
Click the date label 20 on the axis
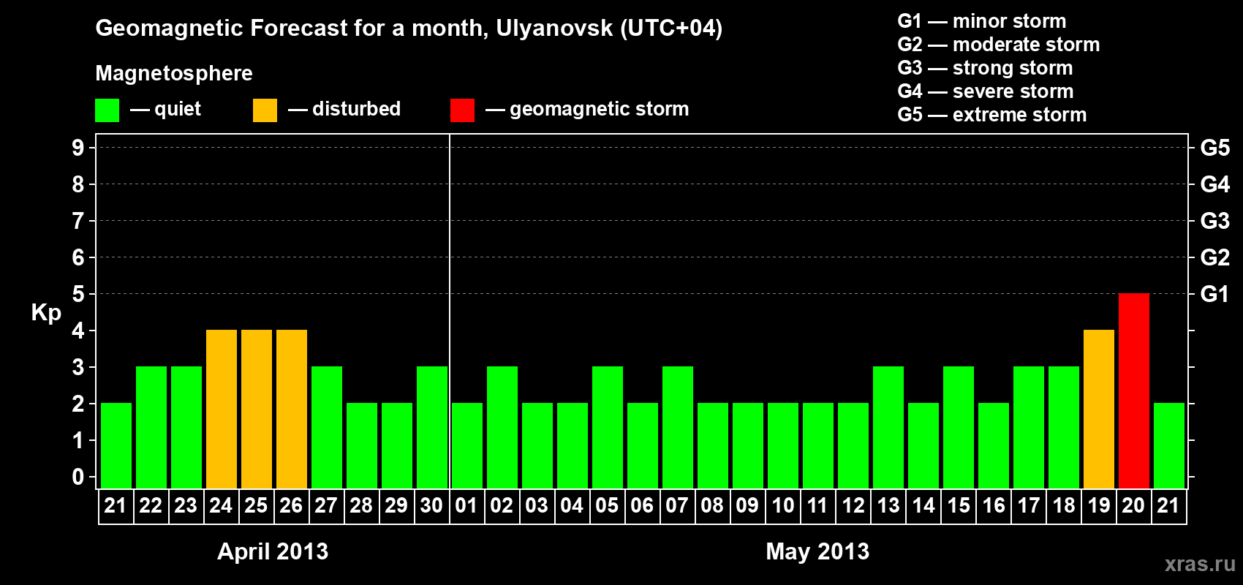[x=1133, y=506]
